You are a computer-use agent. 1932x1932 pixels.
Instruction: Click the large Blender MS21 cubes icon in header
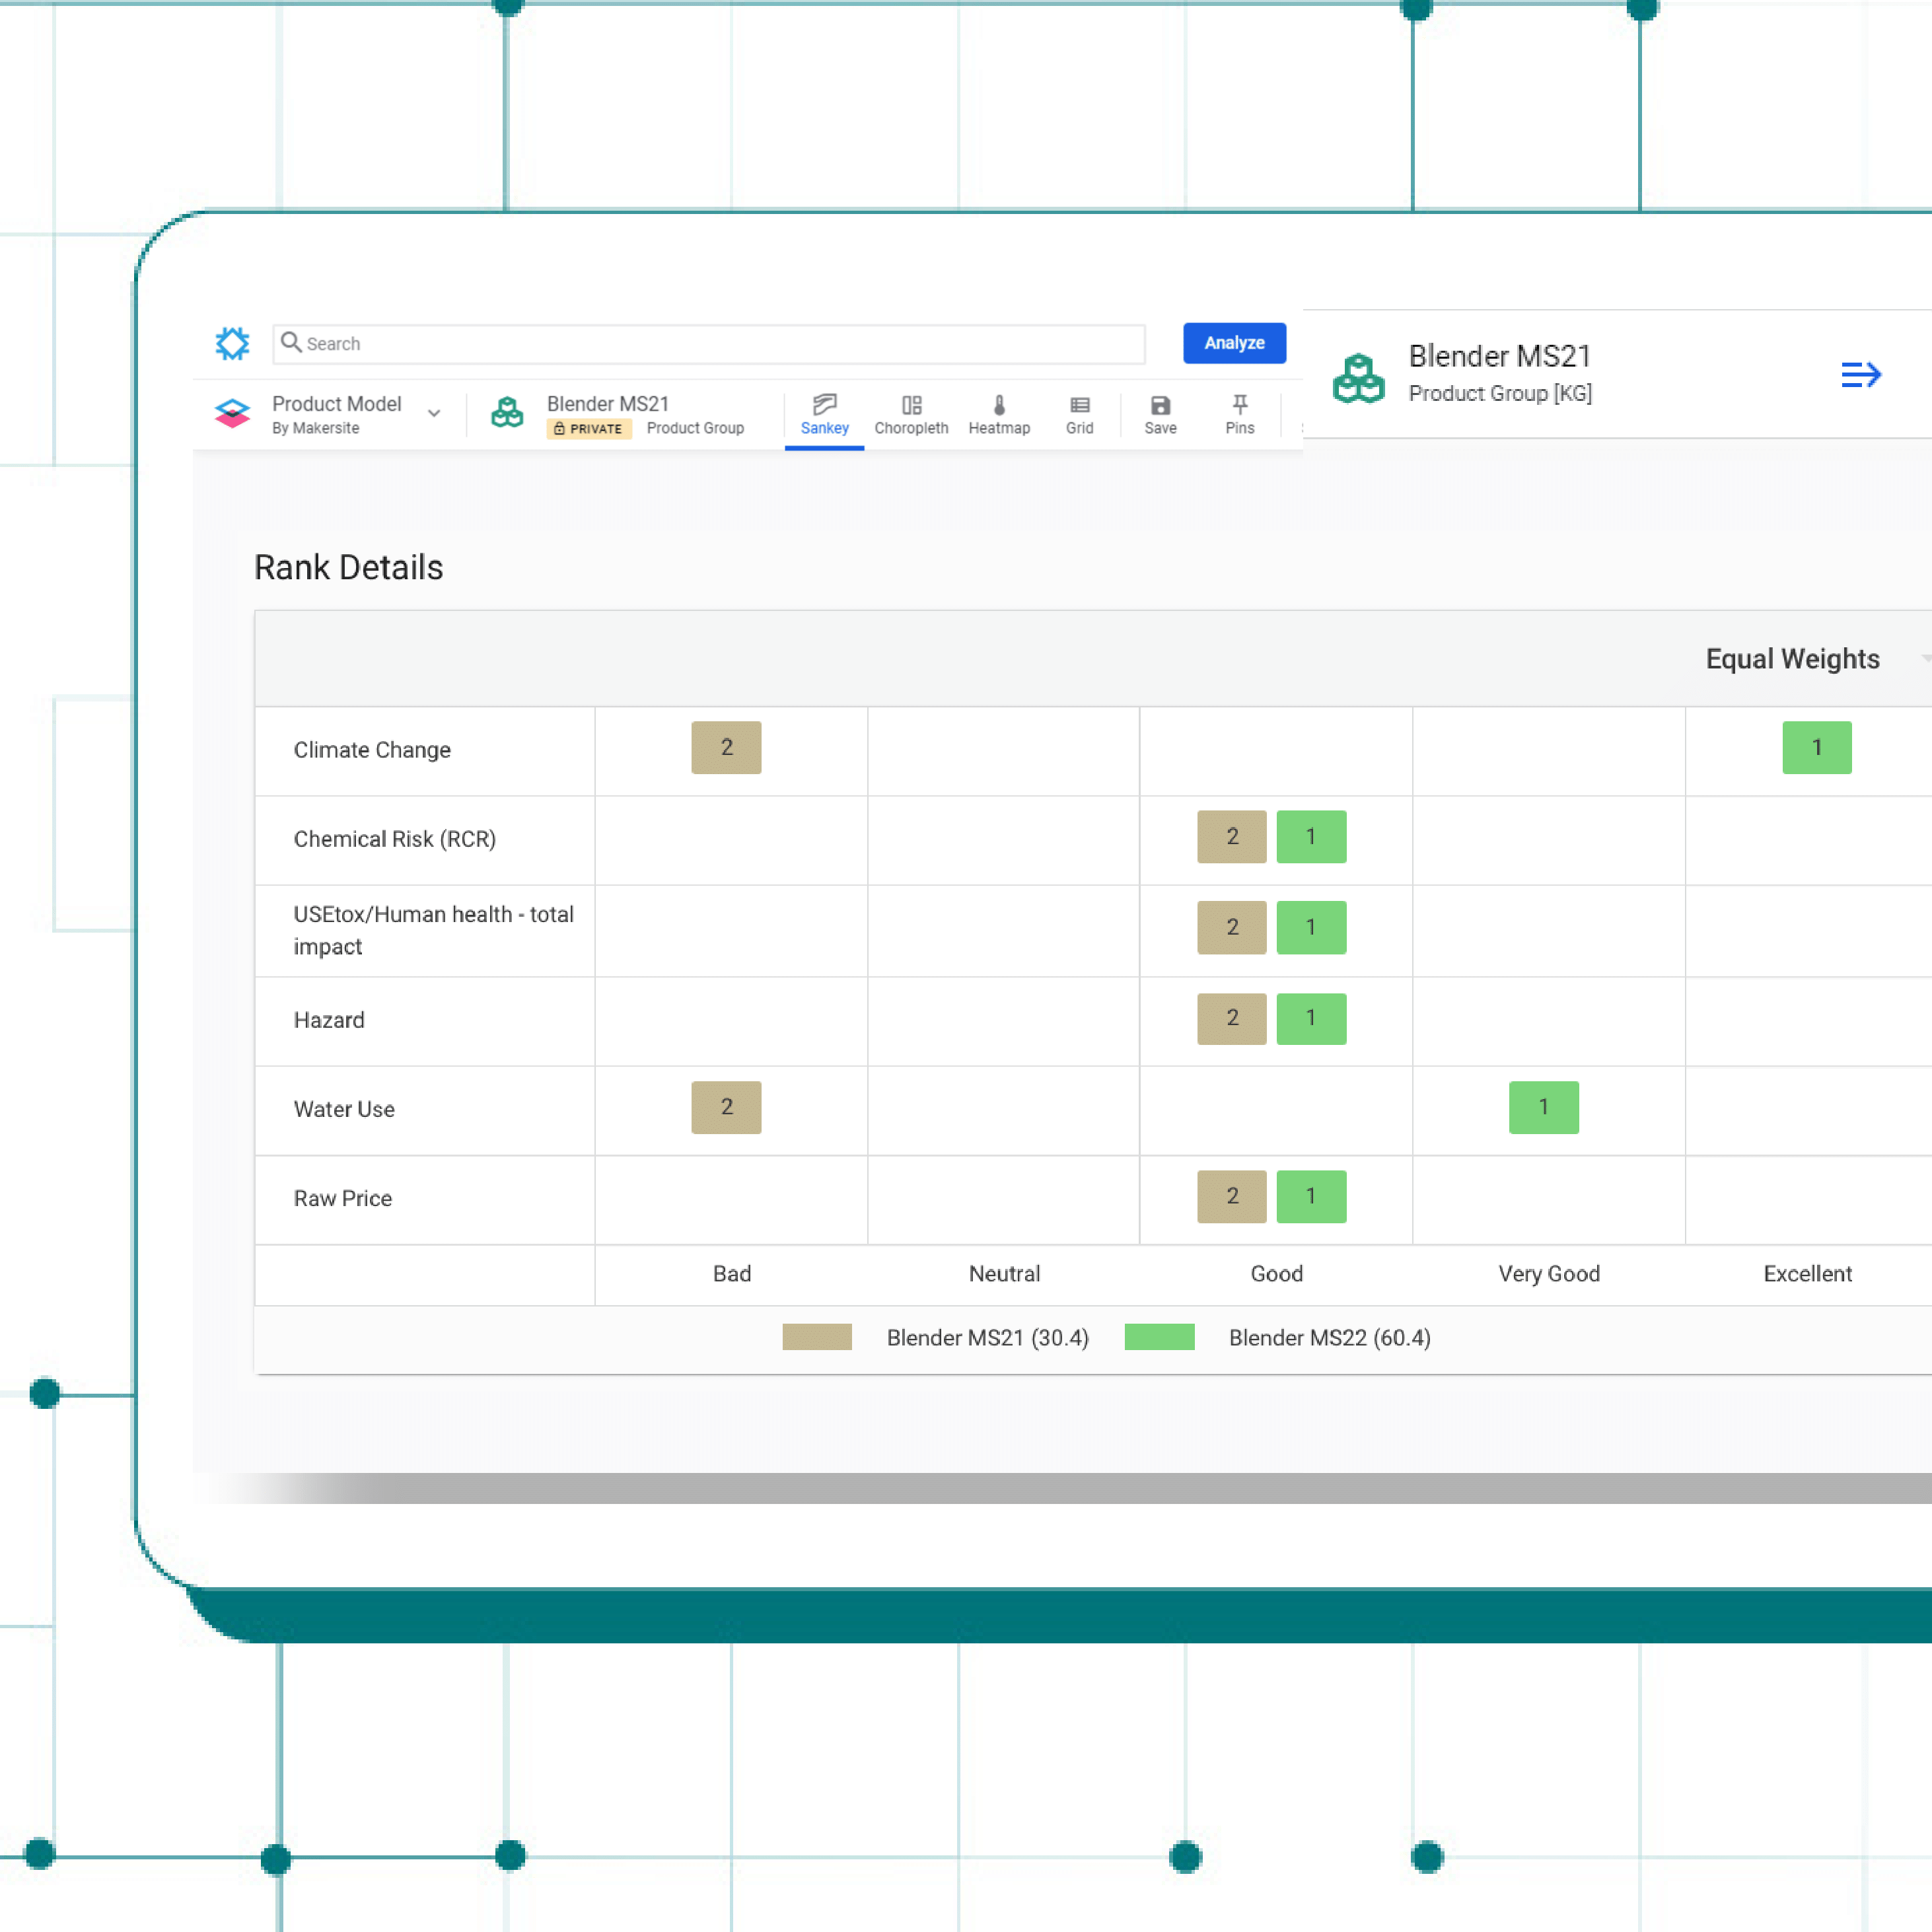1359,378
